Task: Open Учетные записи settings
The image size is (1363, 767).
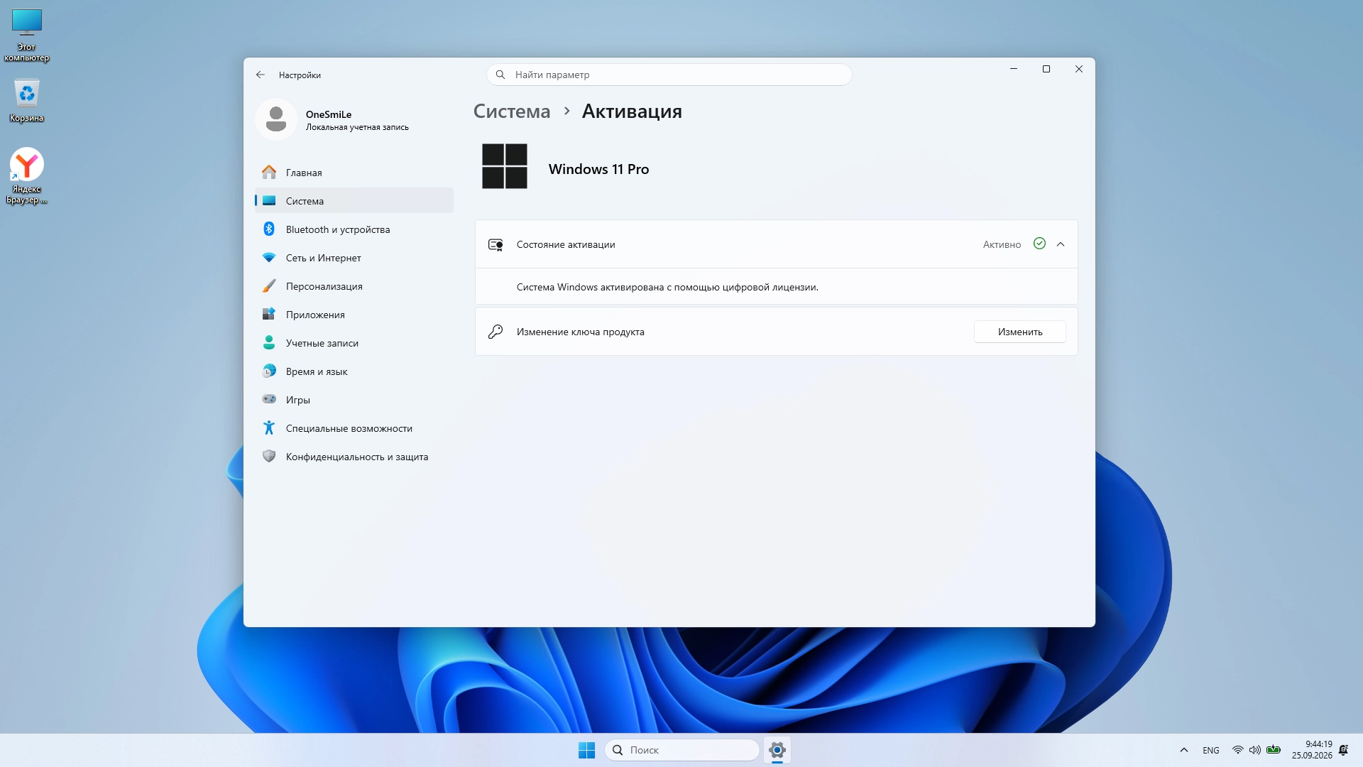Action: [x=354, y=343]
